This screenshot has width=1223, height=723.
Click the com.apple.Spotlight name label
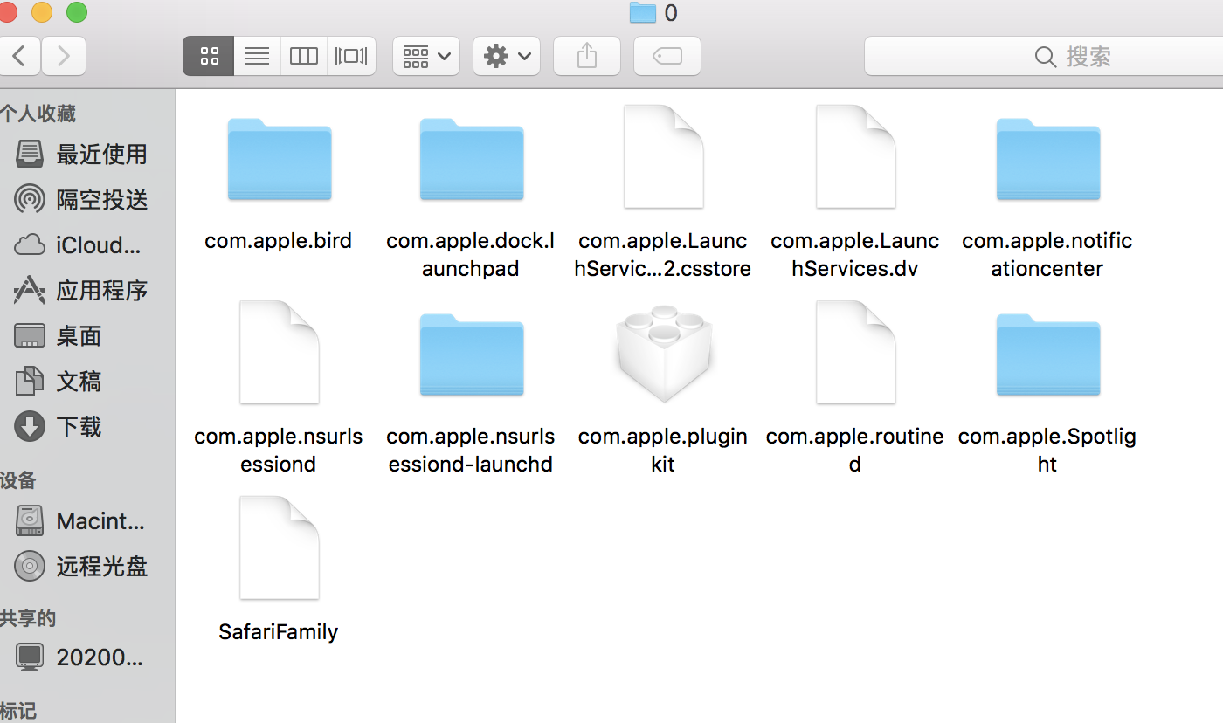click(x=1047, y=450)
